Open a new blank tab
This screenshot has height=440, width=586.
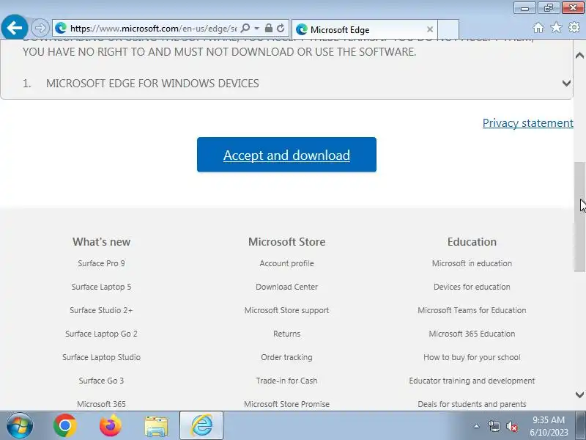pyautogui.click(x=448, y=29)
